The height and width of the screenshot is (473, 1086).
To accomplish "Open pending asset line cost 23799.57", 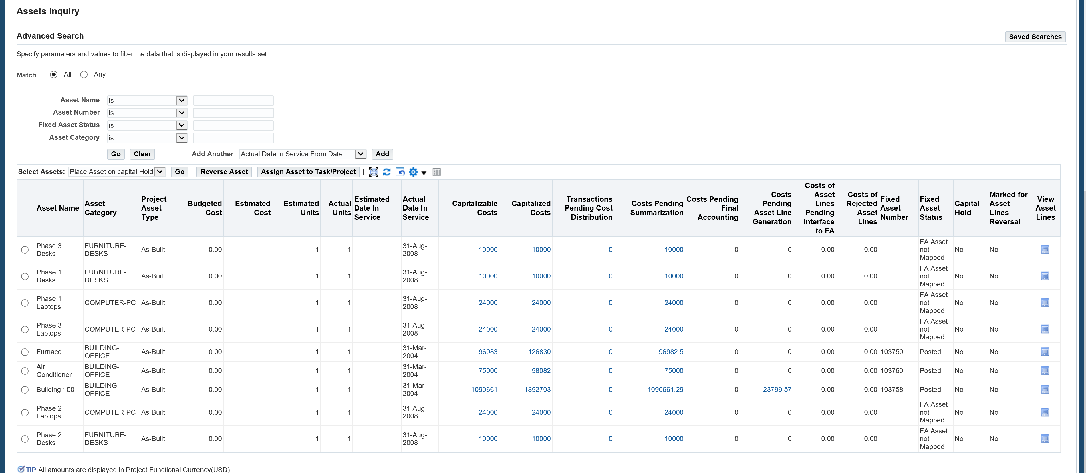I will (x=777, y=390).
